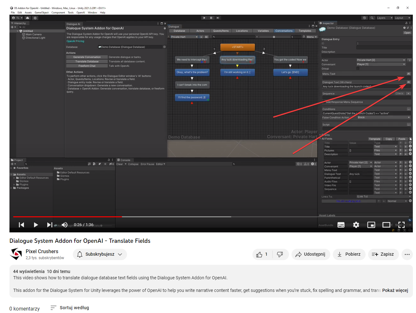Click Unity's play mode button
Image resolution: width=416 pixels, height=313 pixels.
pyautogui.click(x=204, y=18)
